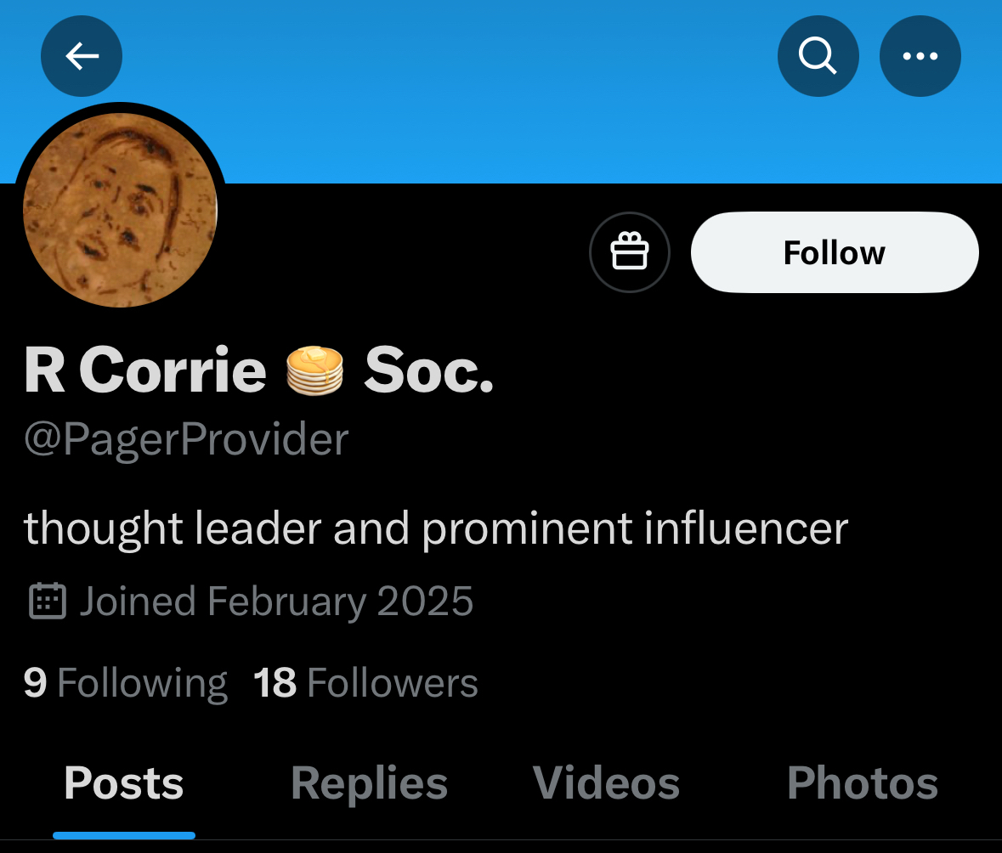Select the Photos tab
The width and height of the screenshot is (1002, 853).
pyautogui.click(x=862, y=783)
